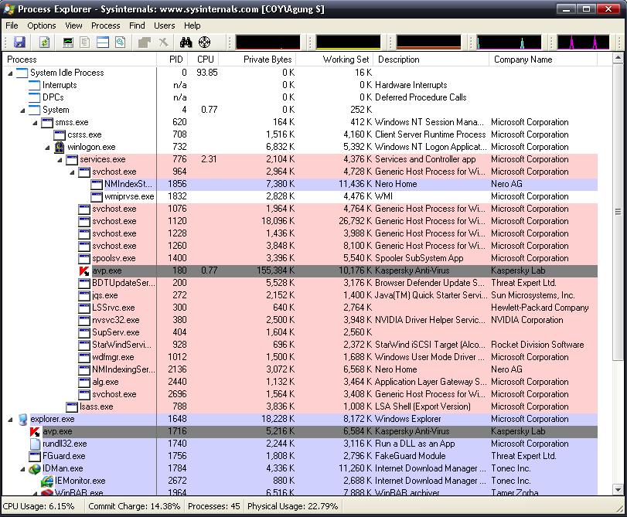Open the Process menu
Viewport: 627px width, 517px height.
point(106,26)
